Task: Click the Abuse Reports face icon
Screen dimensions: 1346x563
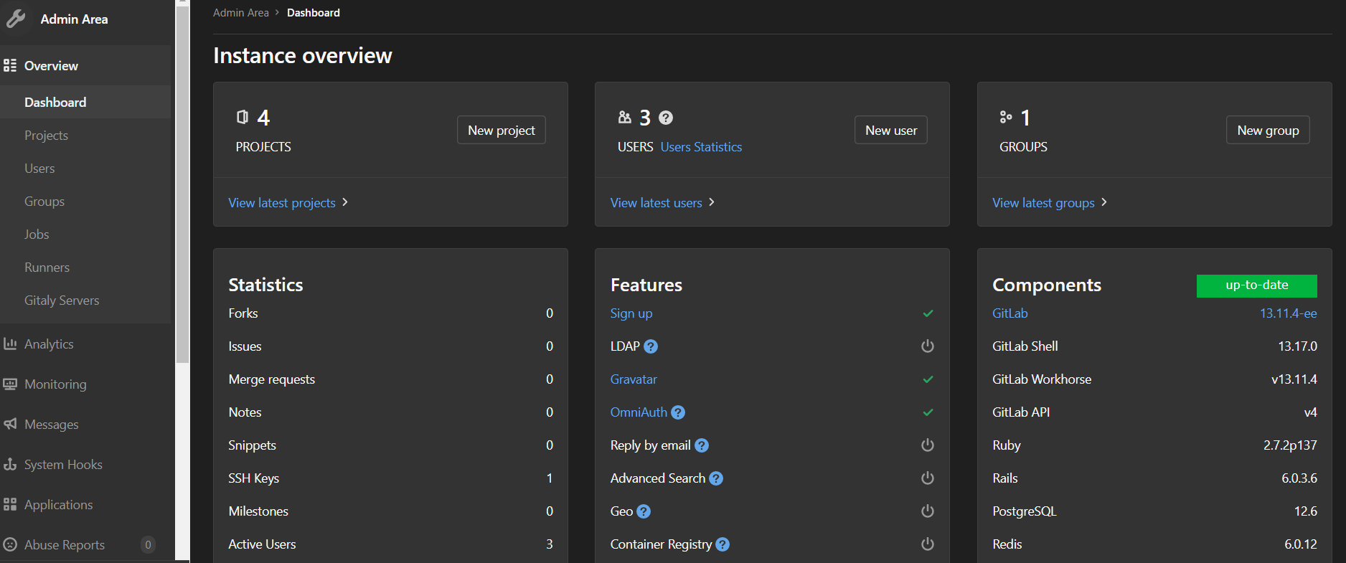Action: 10,544
